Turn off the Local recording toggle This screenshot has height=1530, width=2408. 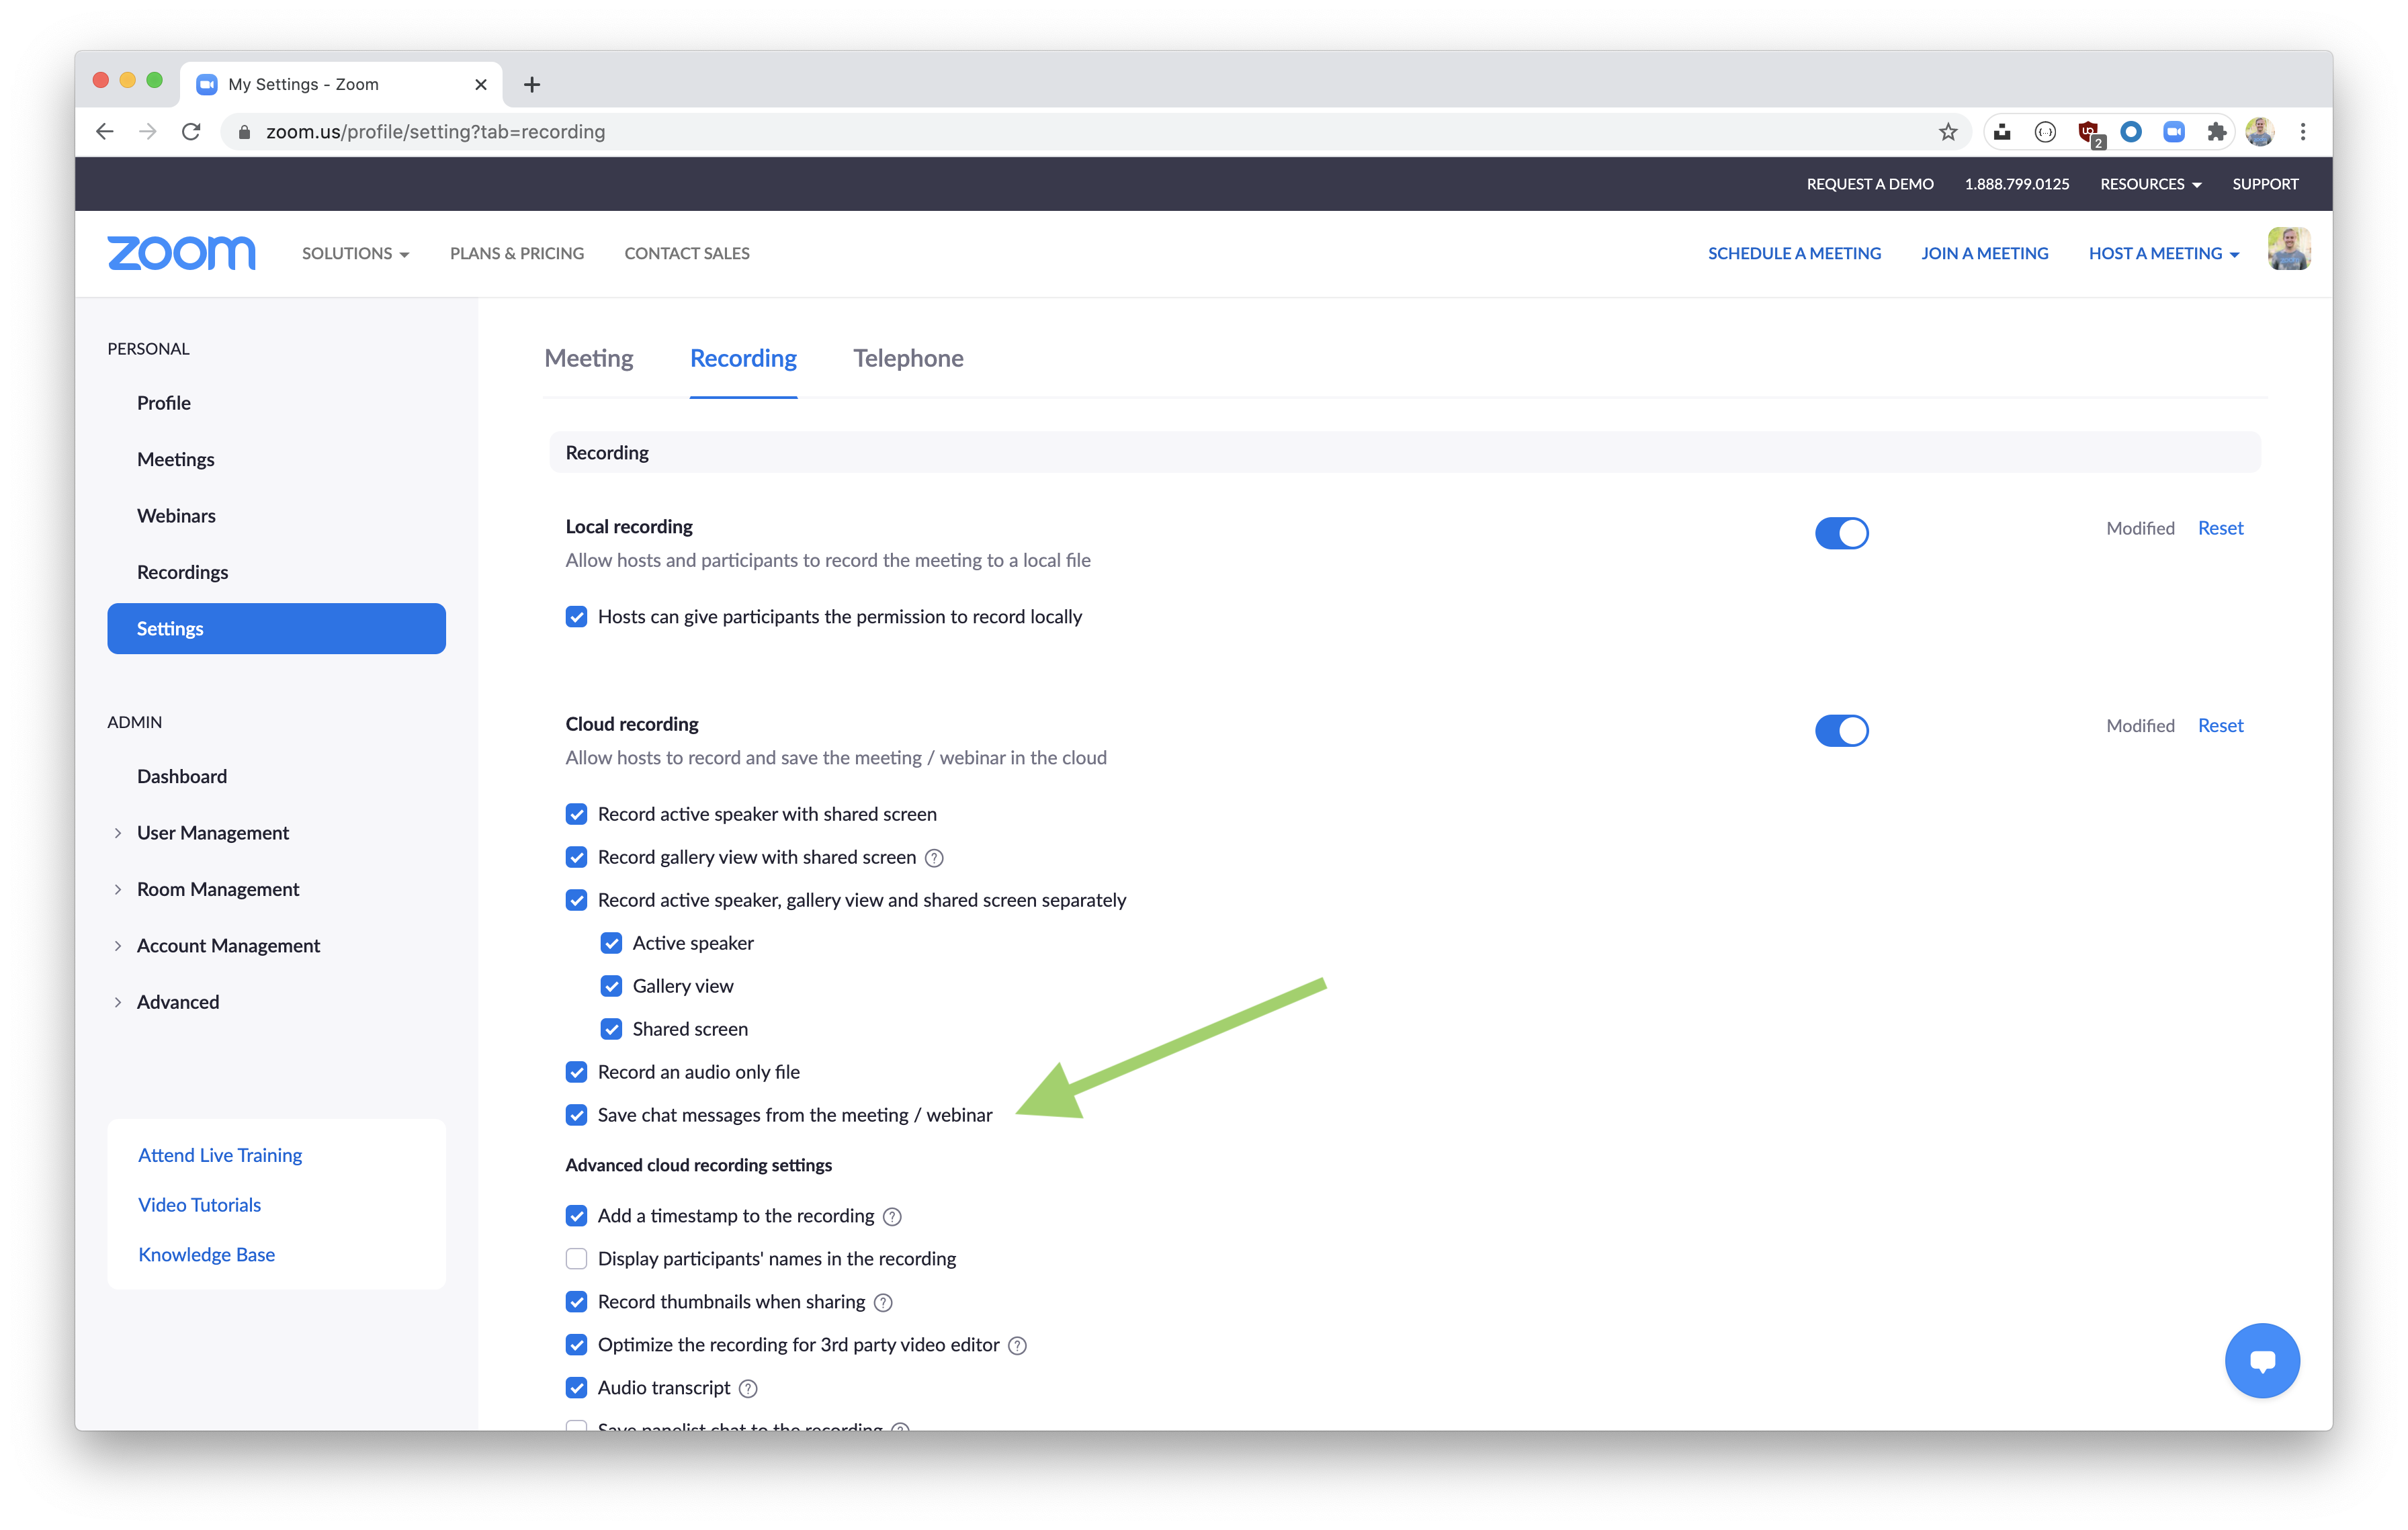[1841, 533]
